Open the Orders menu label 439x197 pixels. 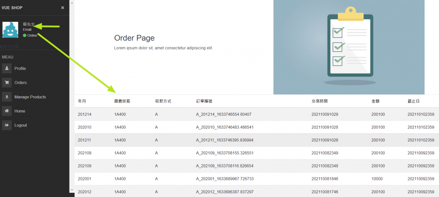[x=21, y=82]
